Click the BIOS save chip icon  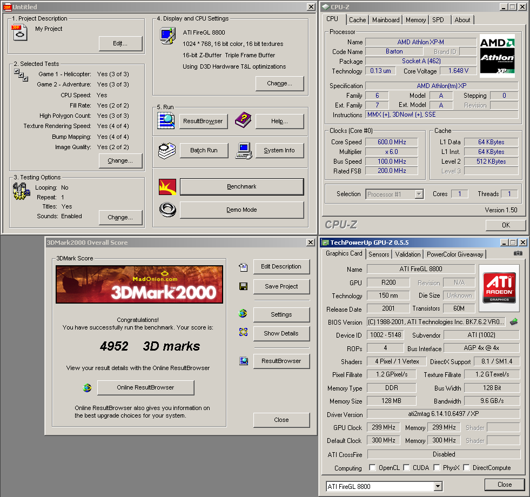tap(513, 322)
